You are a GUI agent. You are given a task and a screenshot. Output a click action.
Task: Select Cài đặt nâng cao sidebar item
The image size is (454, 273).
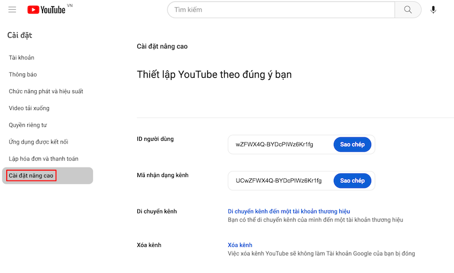pyautogui.click(x=48, y=175)
